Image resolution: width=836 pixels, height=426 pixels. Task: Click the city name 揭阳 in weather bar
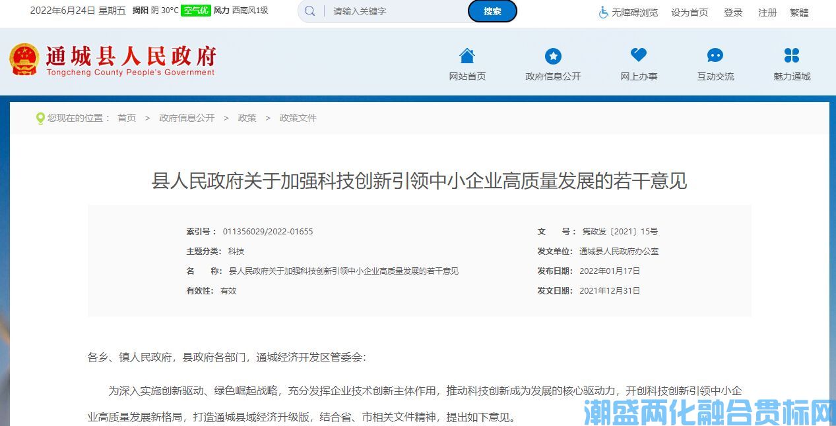point(140,11)
